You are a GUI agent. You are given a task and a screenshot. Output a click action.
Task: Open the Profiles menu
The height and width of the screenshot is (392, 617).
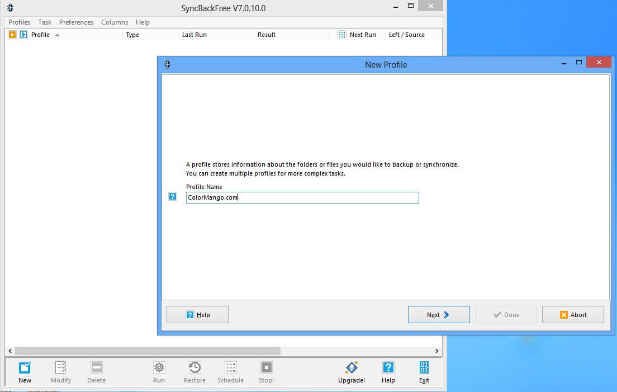tap(19, 22)
